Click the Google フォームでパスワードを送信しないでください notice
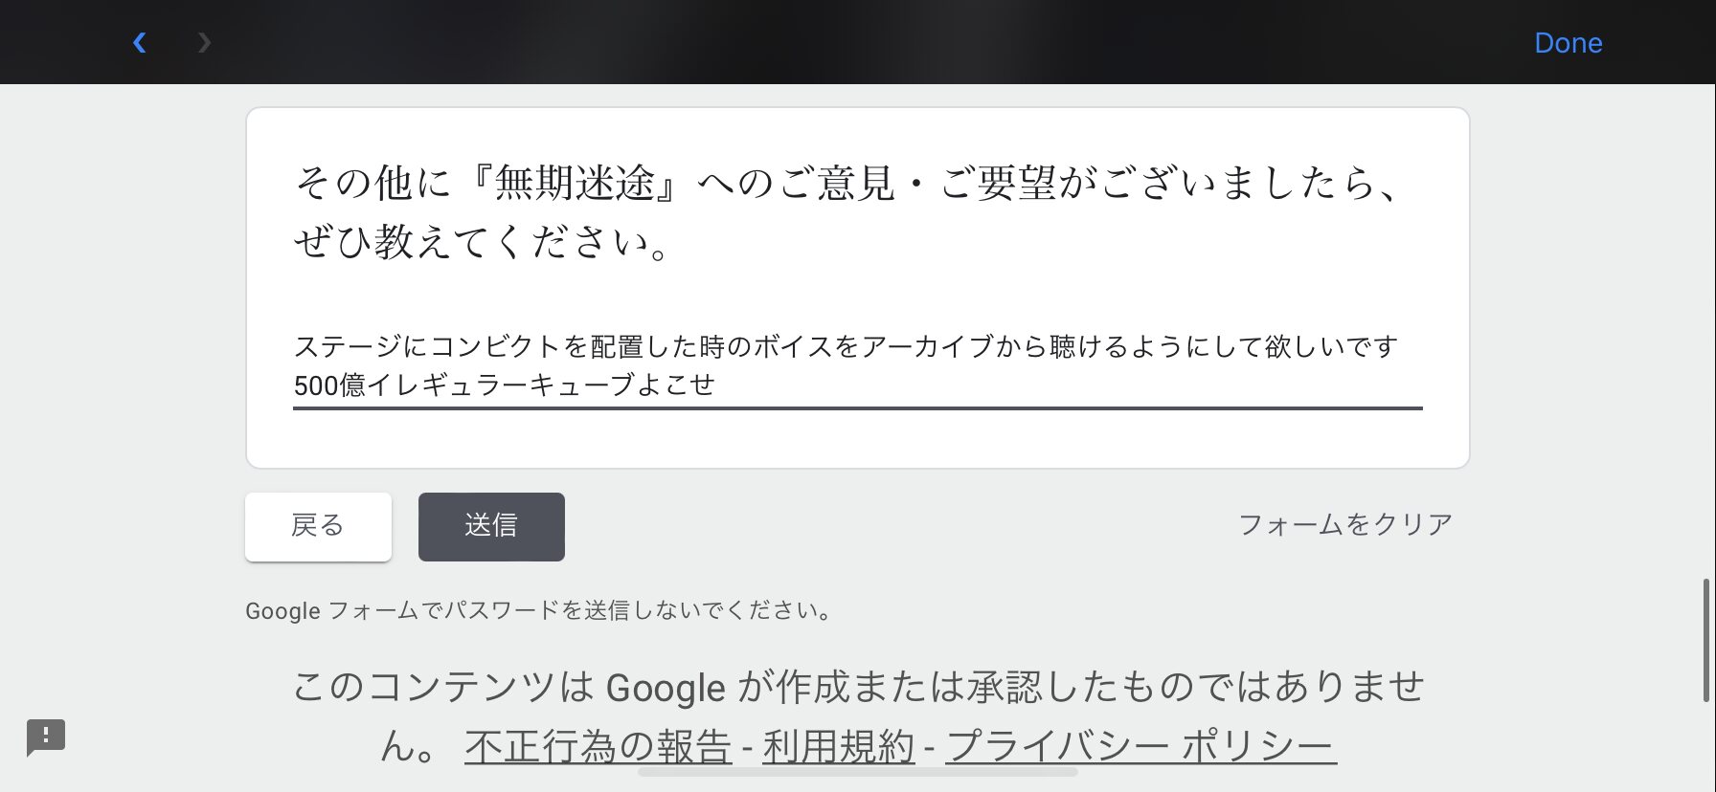The width and height of the screenshot is (1716, 792). (x=541, y=610)
